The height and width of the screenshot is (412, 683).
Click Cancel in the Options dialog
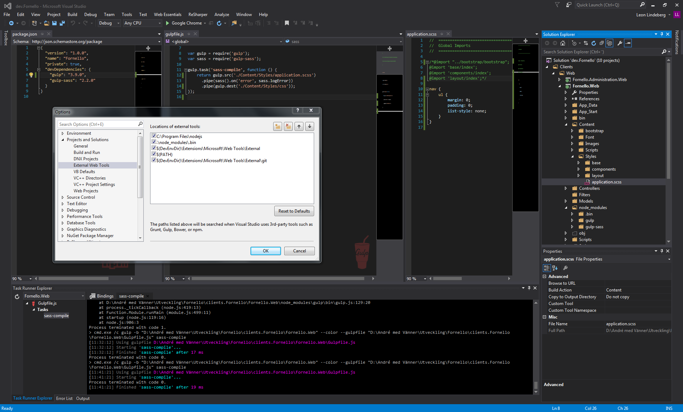pos(300,251)
